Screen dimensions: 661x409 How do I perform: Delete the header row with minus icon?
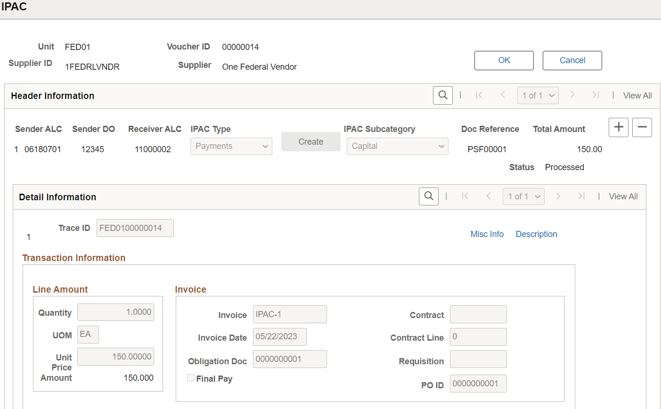tap(642, 127)
